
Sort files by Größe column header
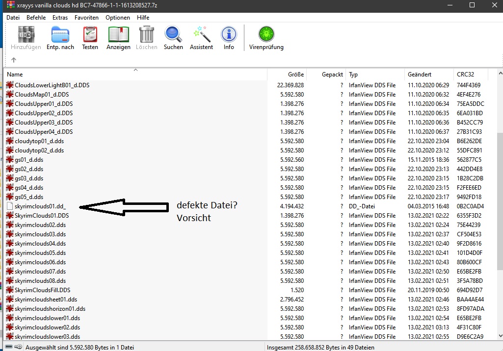pos(287,75)
